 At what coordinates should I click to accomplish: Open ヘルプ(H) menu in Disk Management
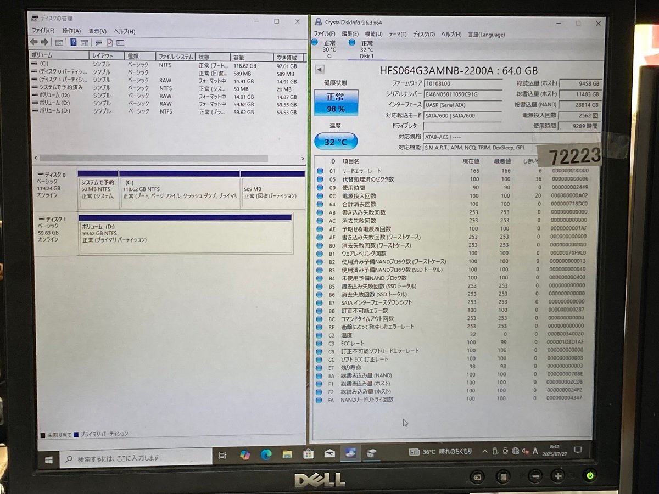pyautogui.click(x=125, y=31)
